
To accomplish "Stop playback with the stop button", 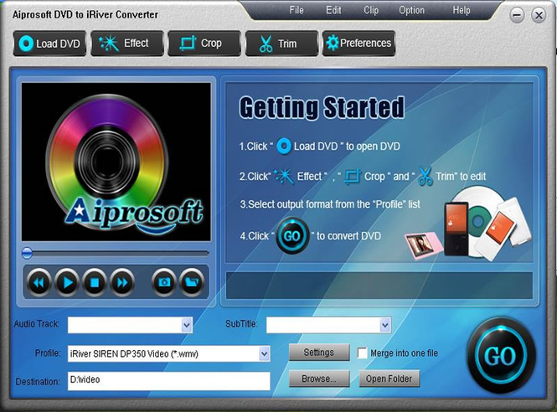I will (x=95, y=283).
